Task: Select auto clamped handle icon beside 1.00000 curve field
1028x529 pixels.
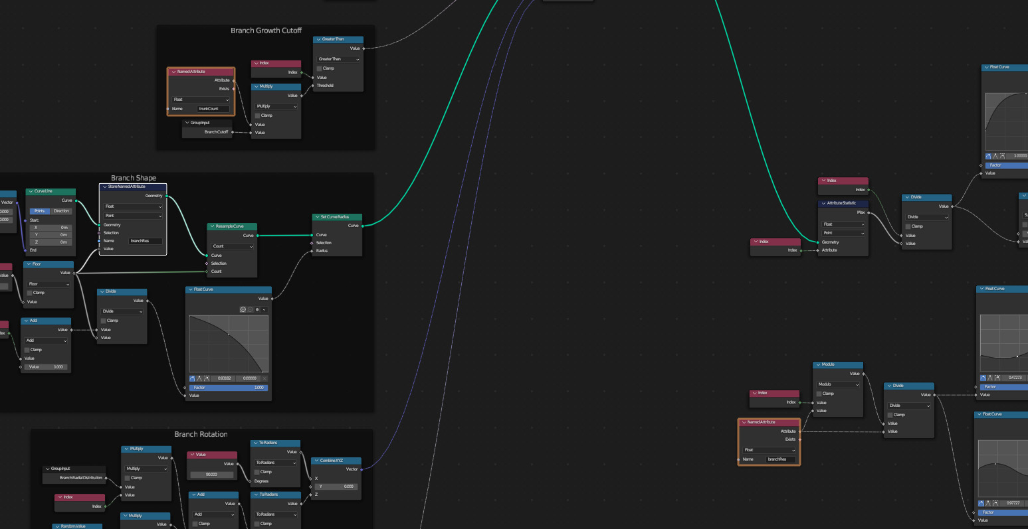Action: pos(1002,156)
